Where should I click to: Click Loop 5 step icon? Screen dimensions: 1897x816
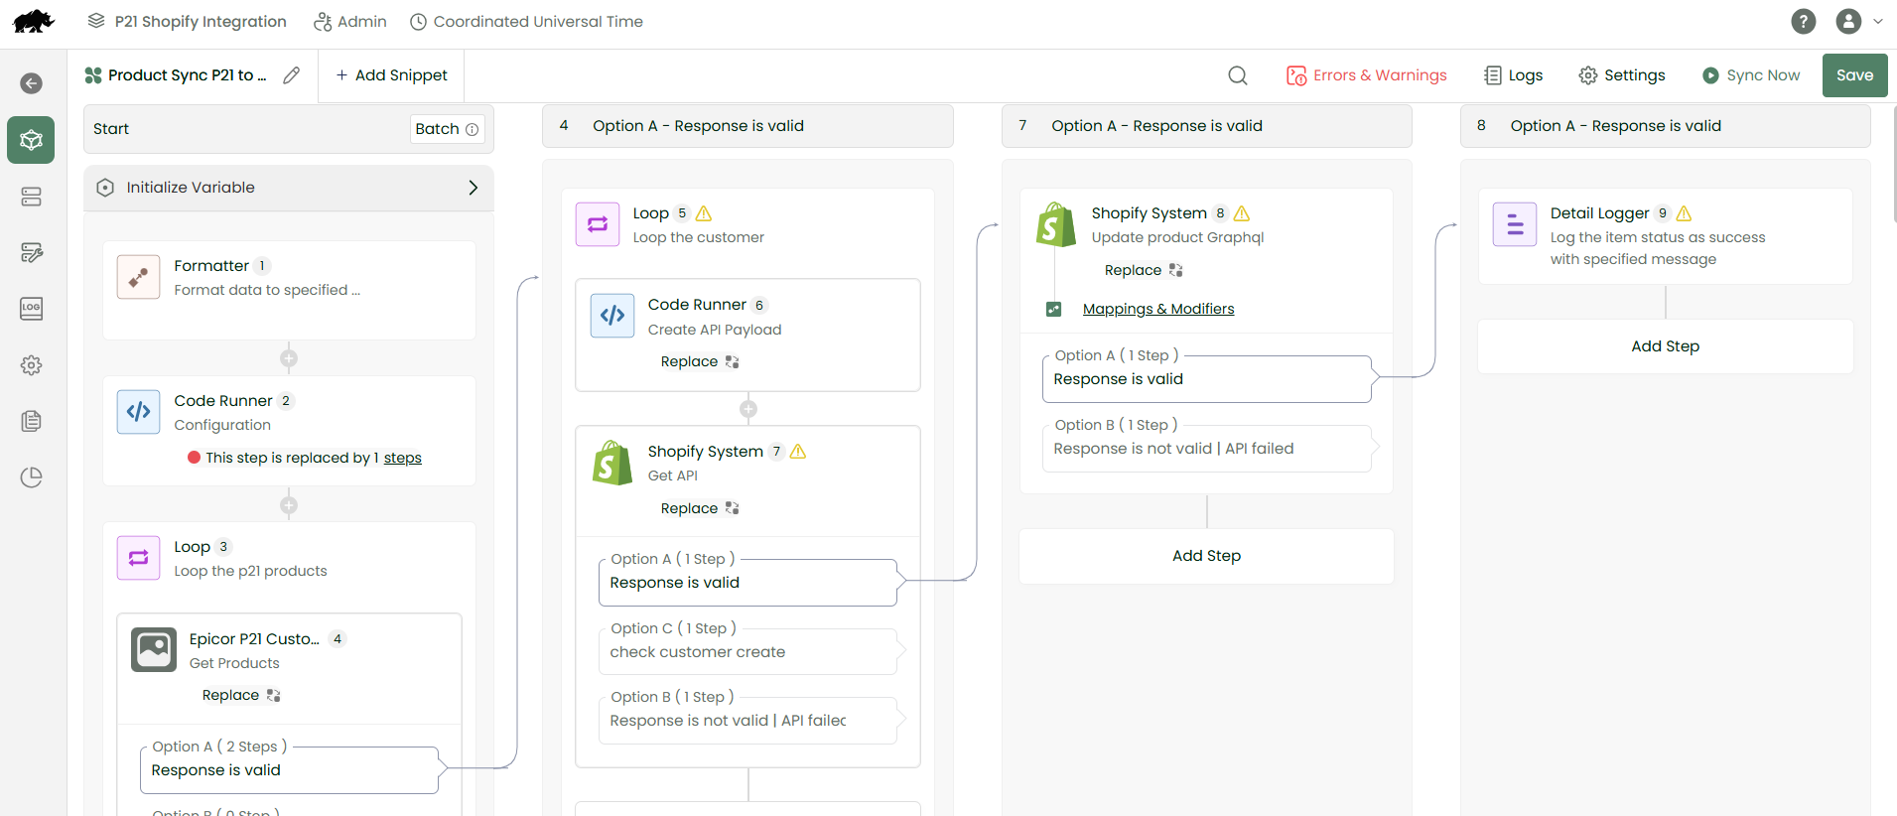click(x=598, y=224)
